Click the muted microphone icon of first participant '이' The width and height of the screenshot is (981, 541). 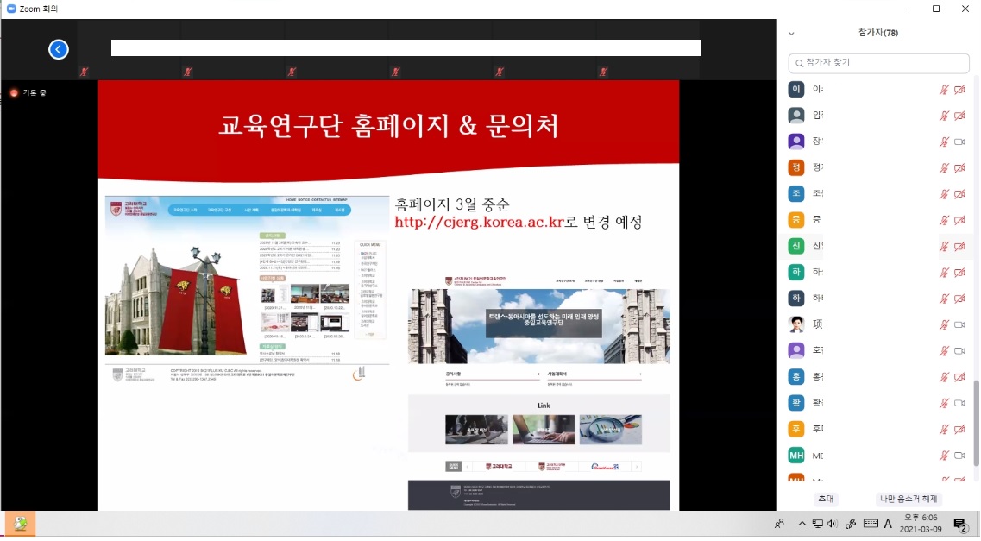click(944, 90)
